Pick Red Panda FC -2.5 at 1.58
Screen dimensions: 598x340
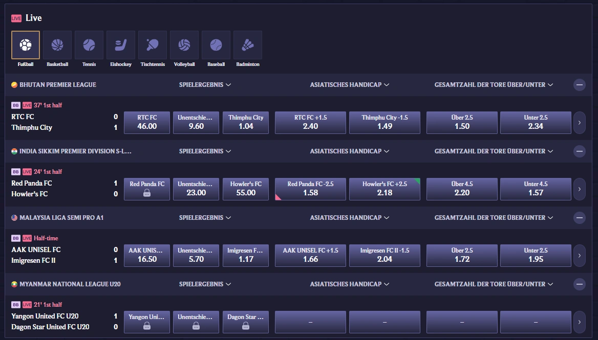pos(310,189)
